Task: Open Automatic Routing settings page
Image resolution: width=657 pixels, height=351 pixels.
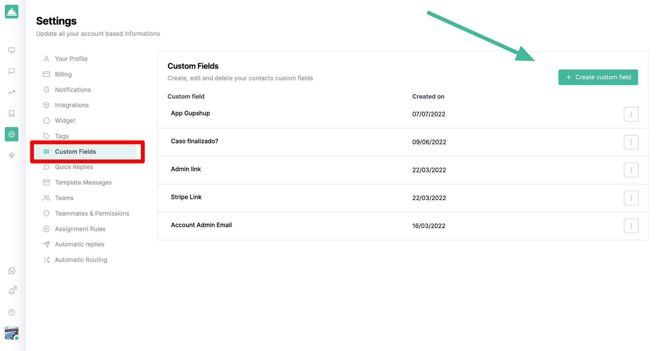Action: click(x=81, y=260)
